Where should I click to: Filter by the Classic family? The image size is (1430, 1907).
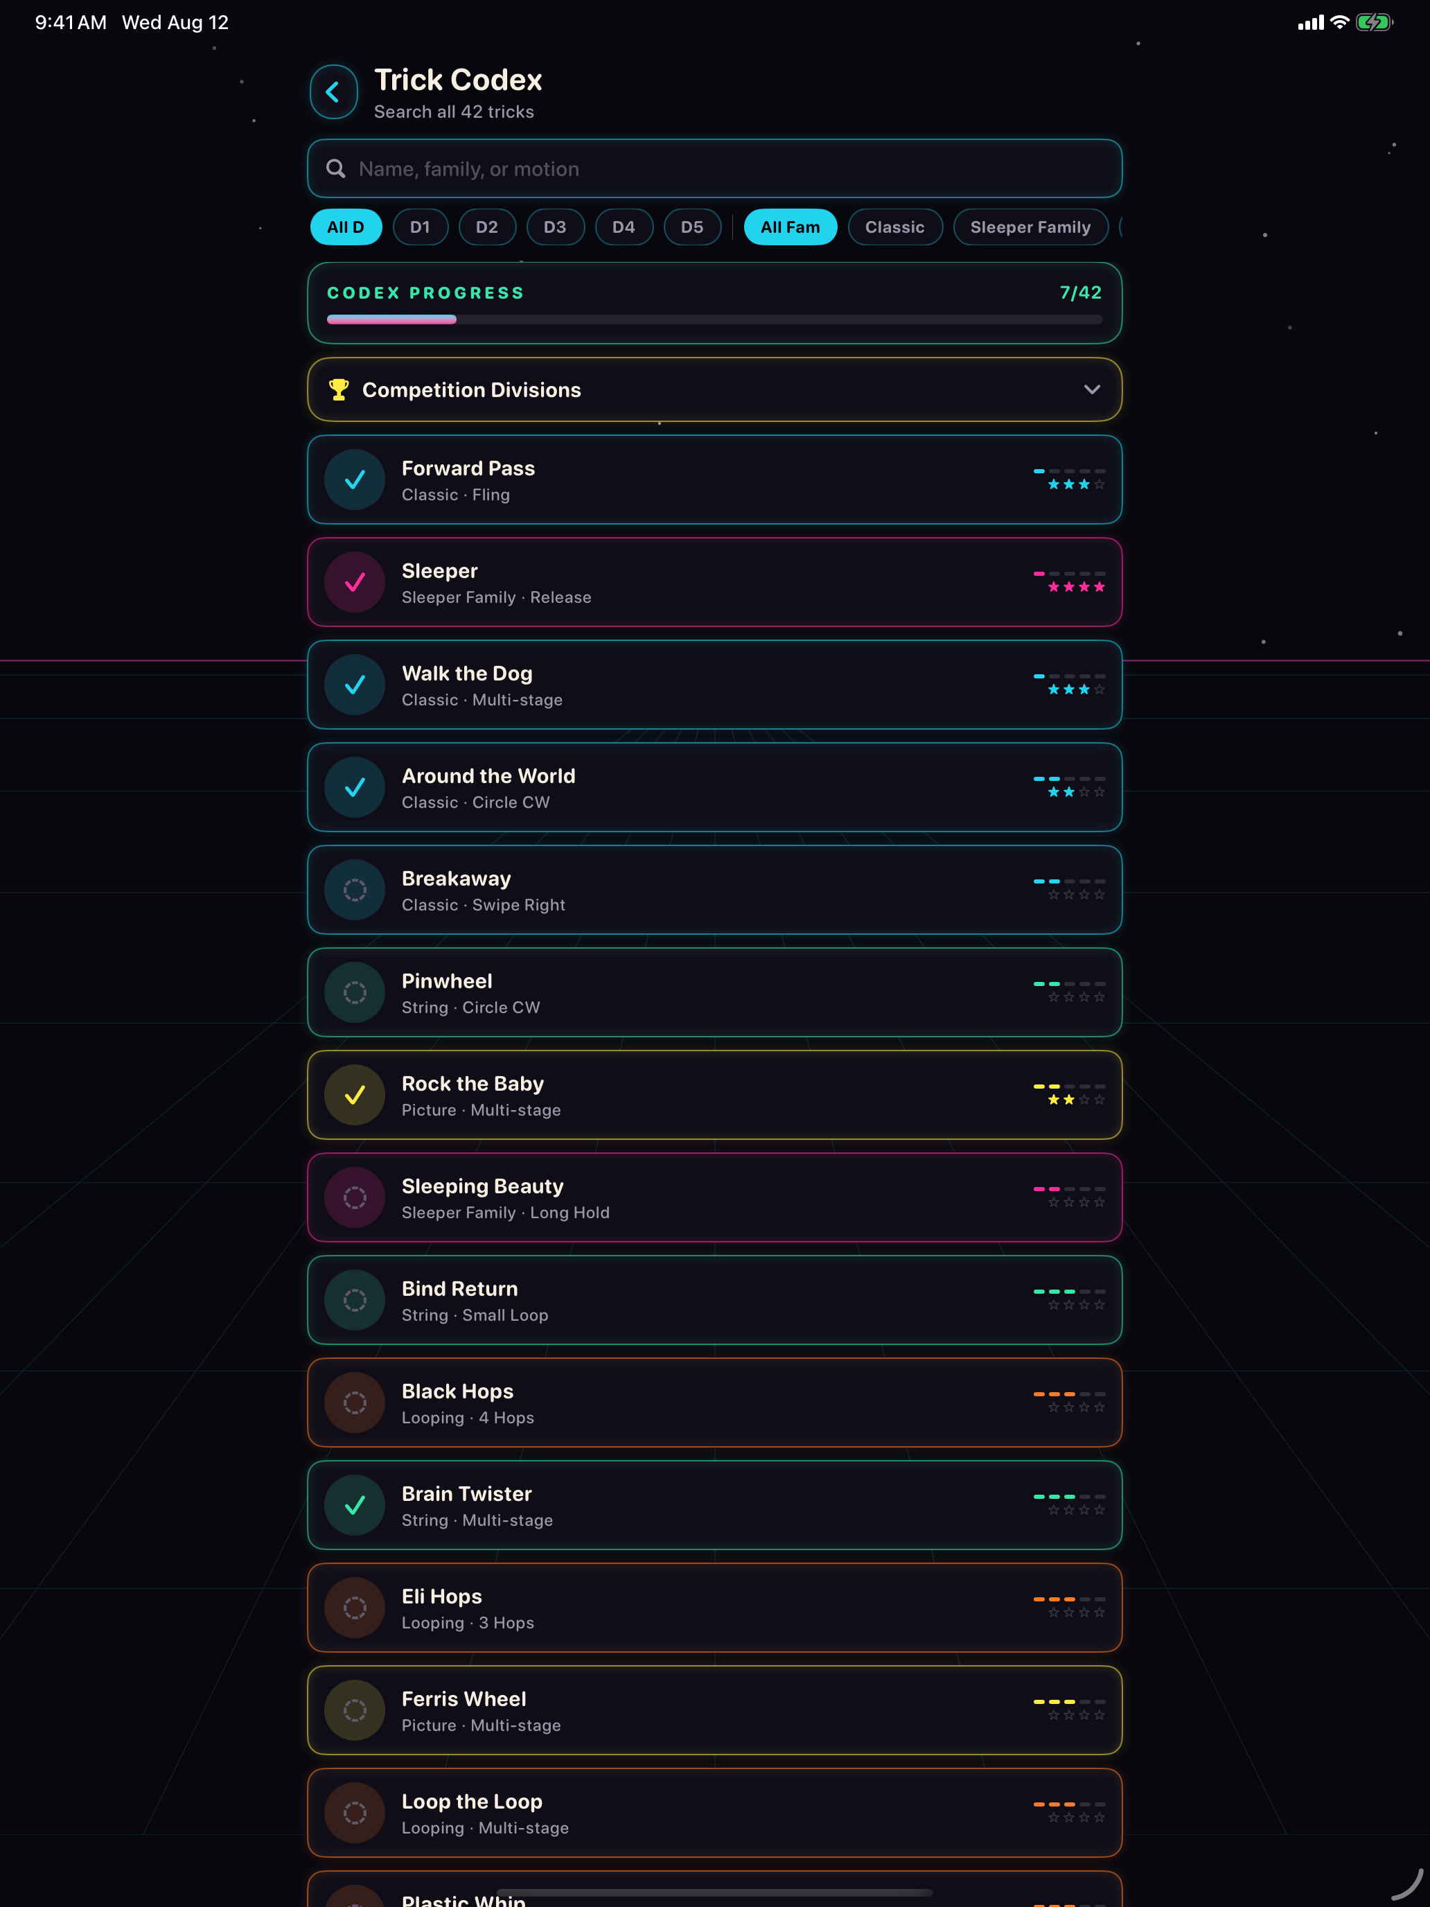[x=894, y=227]
